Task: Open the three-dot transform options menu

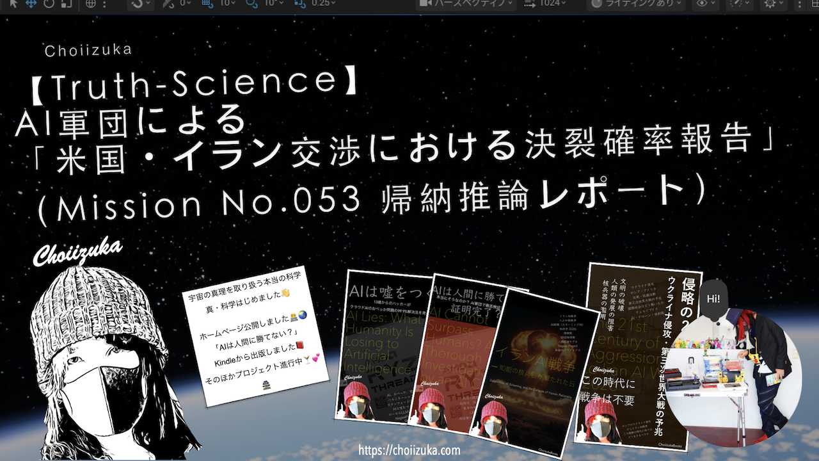Action: coord(104,3)
